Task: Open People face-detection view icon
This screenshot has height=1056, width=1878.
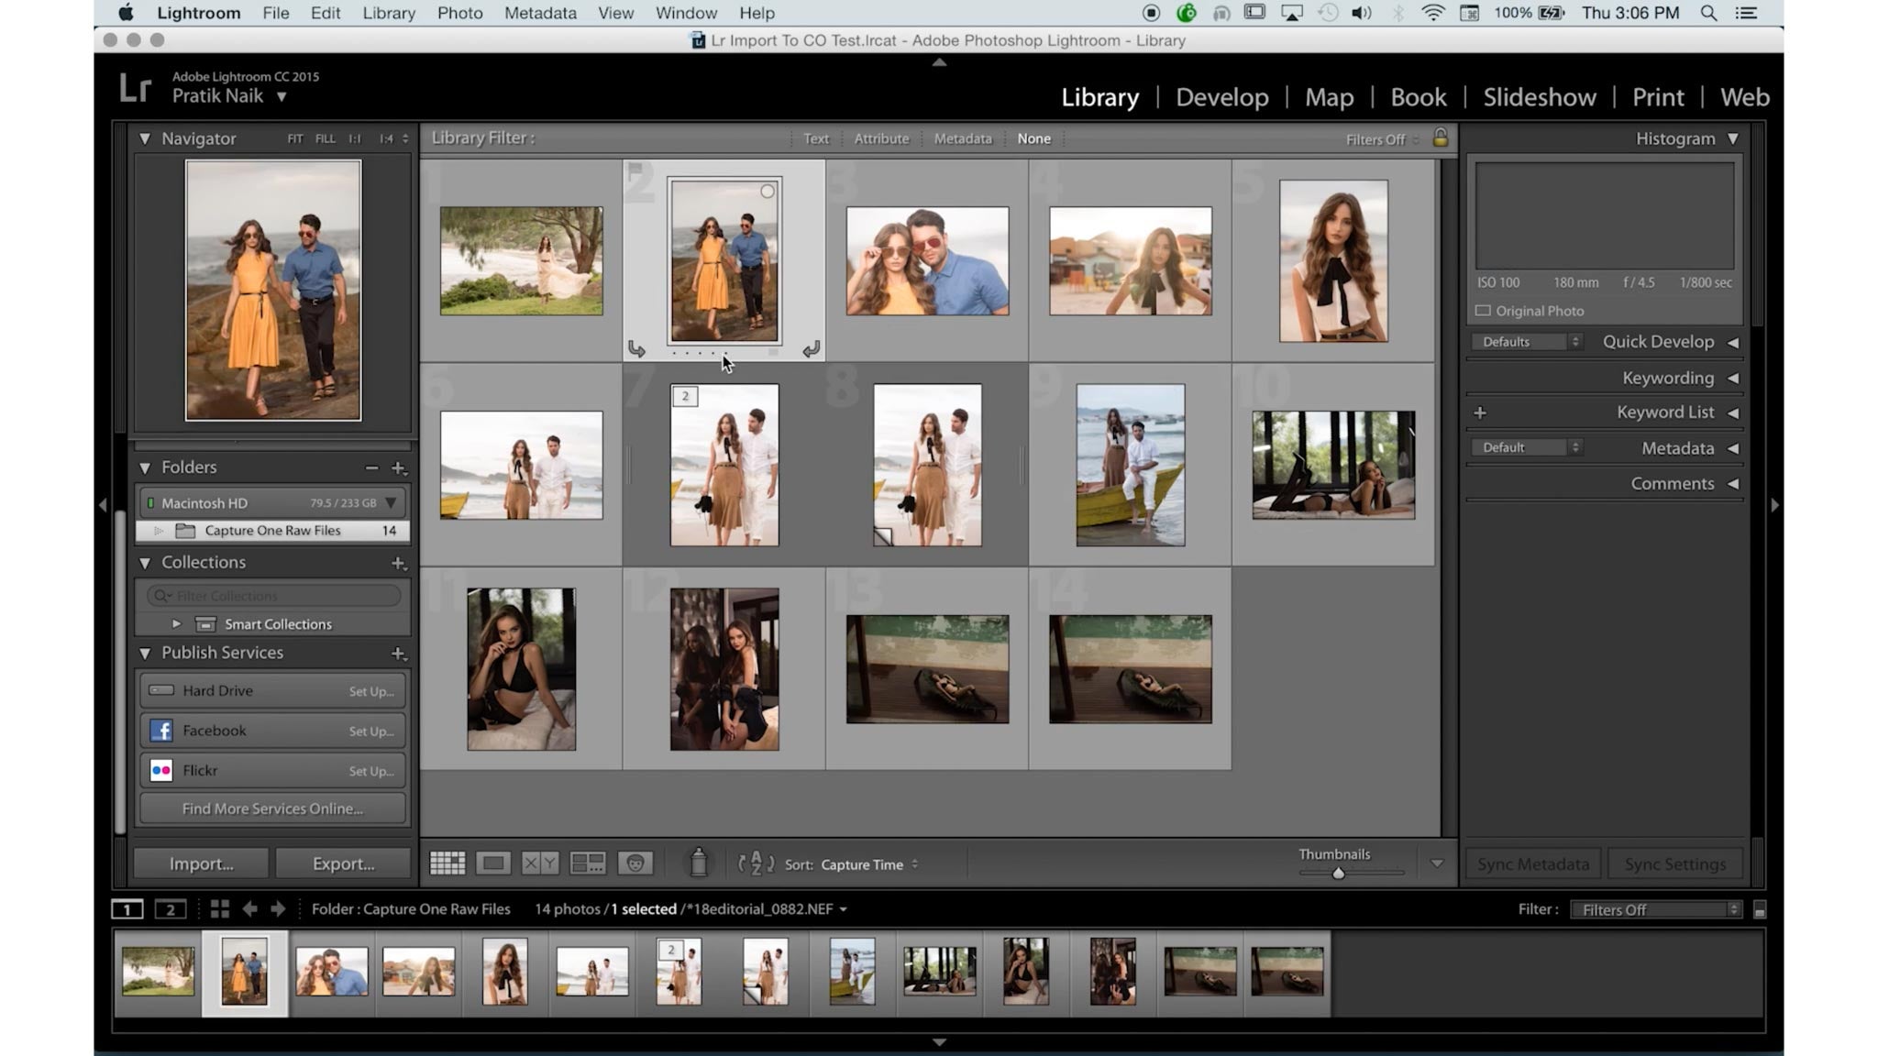Action: pyautogui.click(x=635, y=863)
